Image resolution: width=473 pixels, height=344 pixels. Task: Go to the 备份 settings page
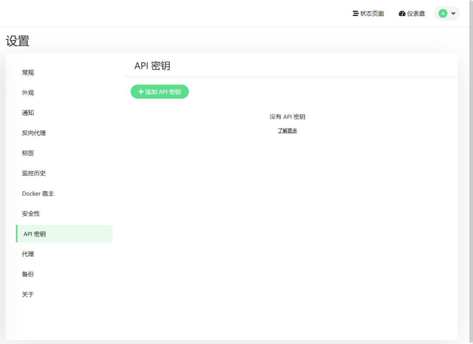click(28, 274)
